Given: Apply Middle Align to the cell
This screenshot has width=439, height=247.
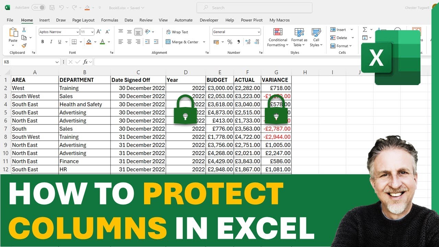Looking at the screenshot, I should click(129, 32).
